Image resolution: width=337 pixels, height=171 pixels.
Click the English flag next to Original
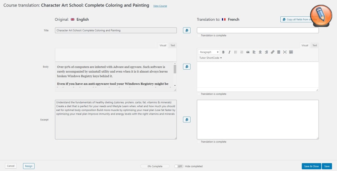[72, 19]
